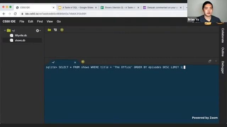Switch to the Deepak commented browser tab

162,7
